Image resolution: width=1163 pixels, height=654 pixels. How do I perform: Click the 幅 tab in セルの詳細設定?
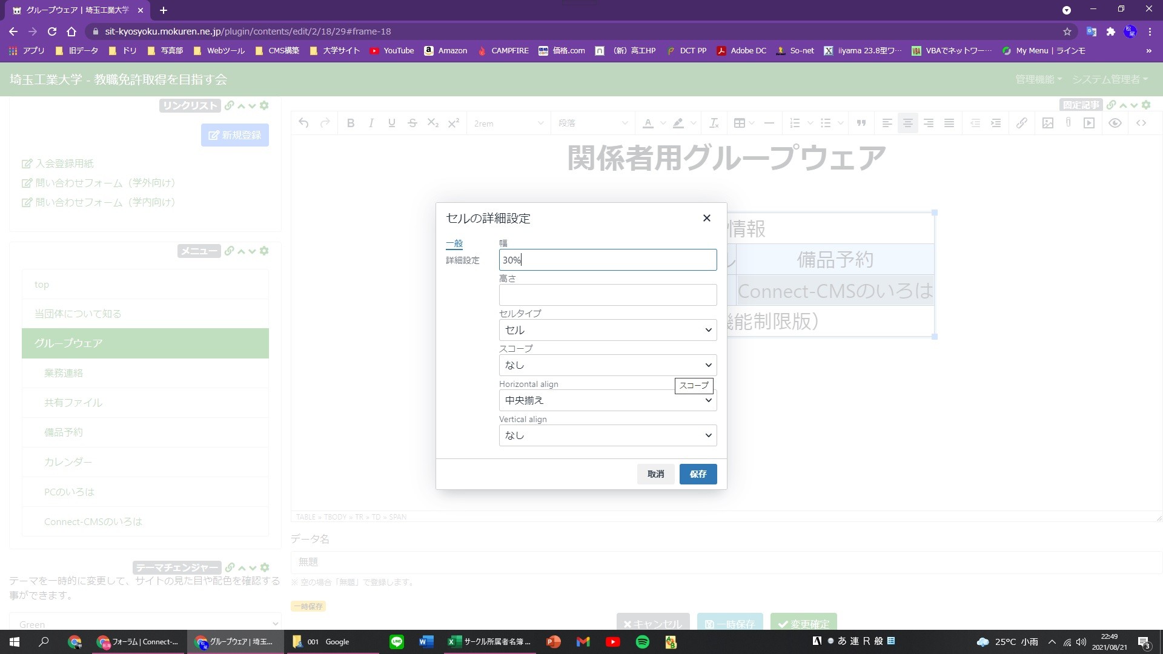(503, 243)
